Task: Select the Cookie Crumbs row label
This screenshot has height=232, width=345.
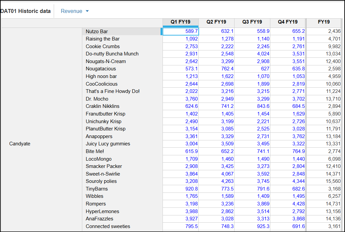Action: pyautogui.click(x=122, y=46)
